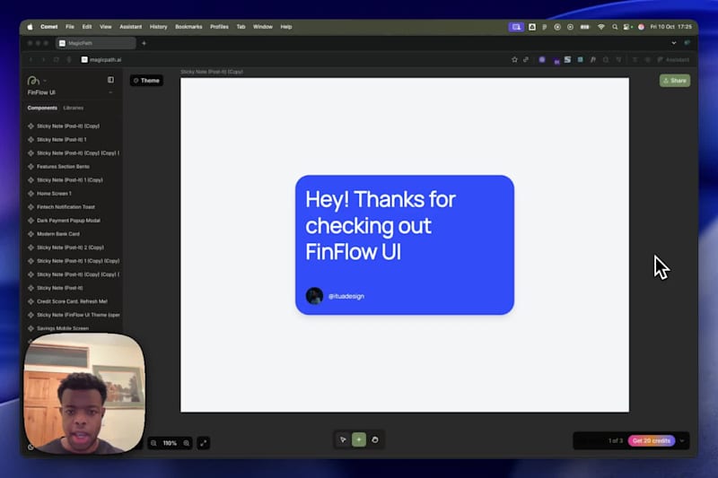Click the webcam video overlay thumbnail
718x478 pixels.
point(84,394)
